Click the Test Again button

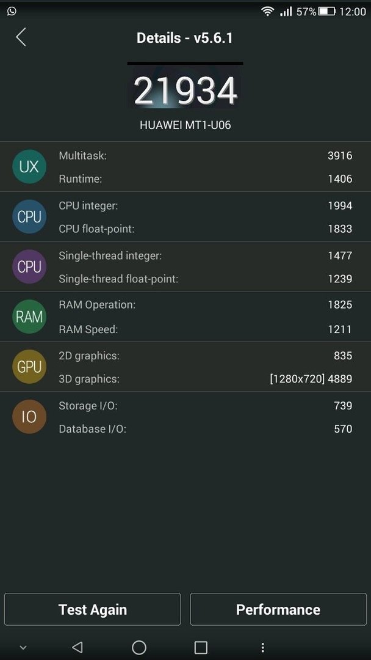(x=92, y=609)
